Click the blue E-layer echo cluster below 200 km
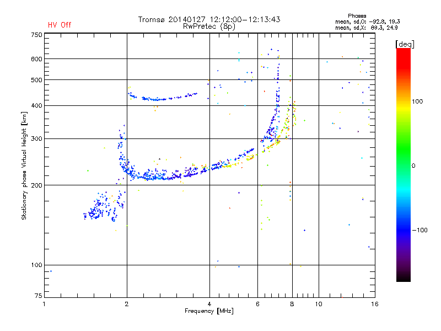Image resolution: width=441 pixels, height=331 pixels. [104, 206]
